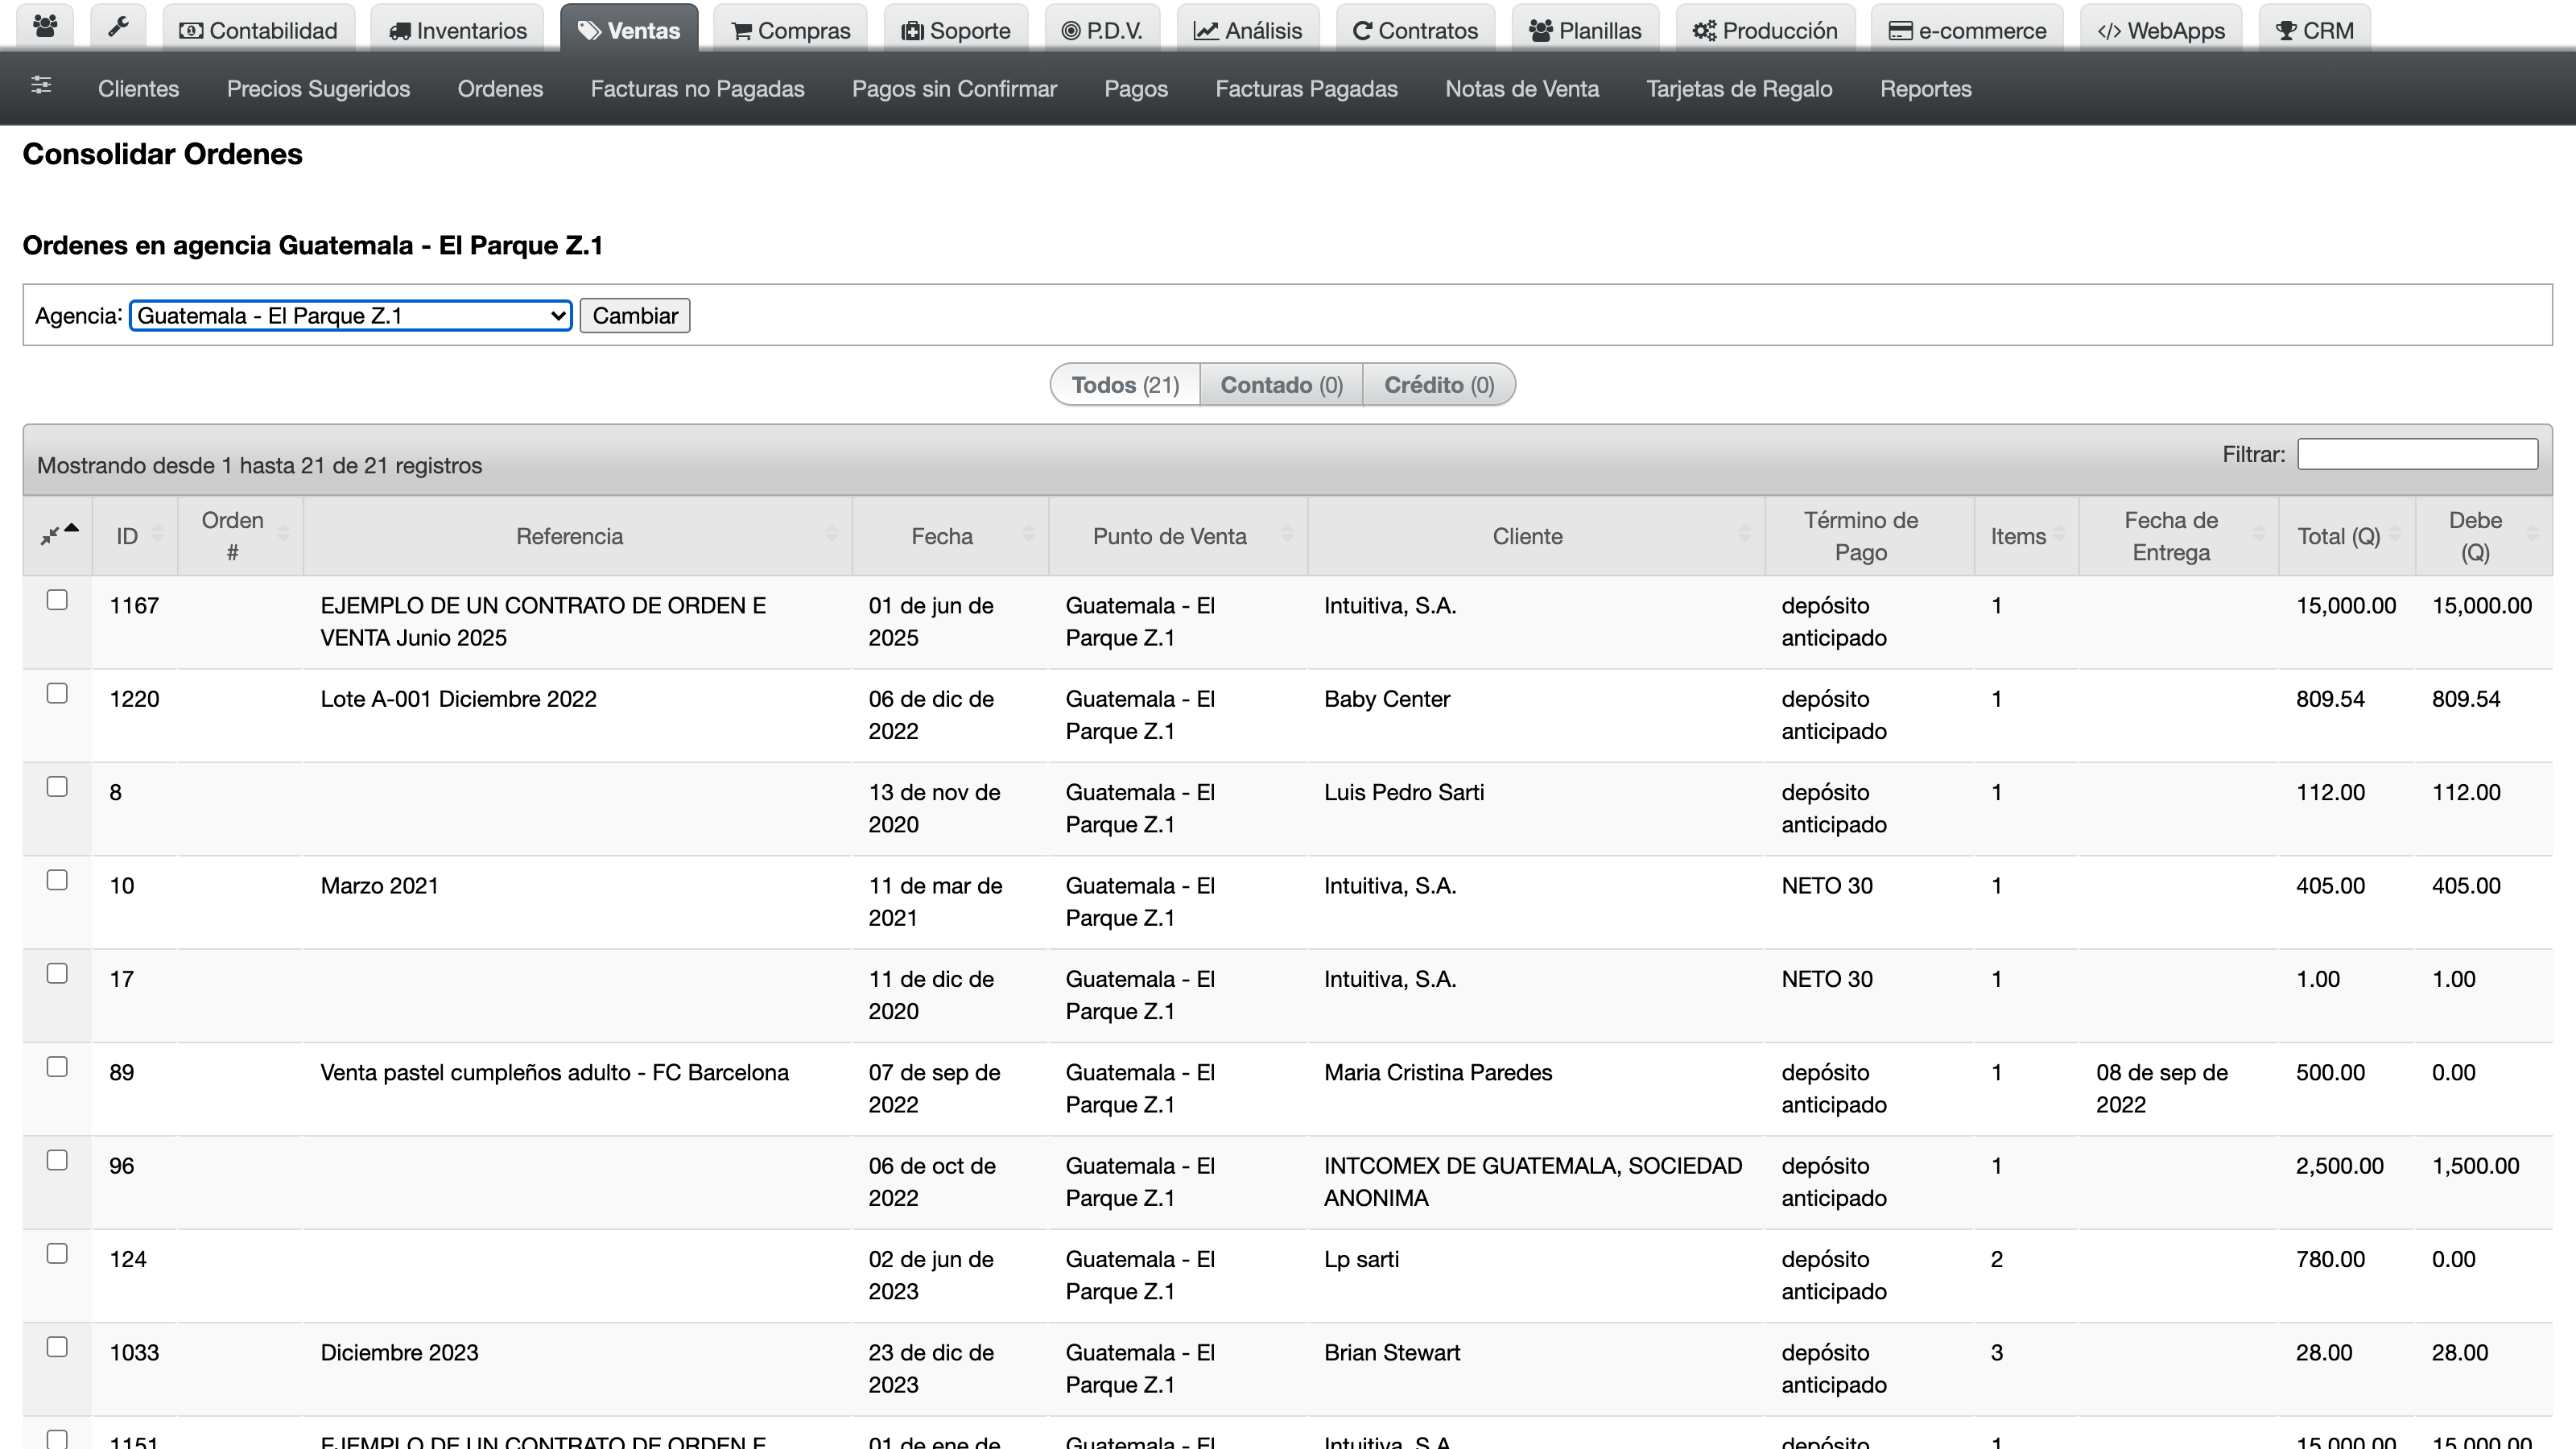2576x1449 pixels.
Task: Sort table by ID column
Action: pyautogui.click(x=135, y=535)
